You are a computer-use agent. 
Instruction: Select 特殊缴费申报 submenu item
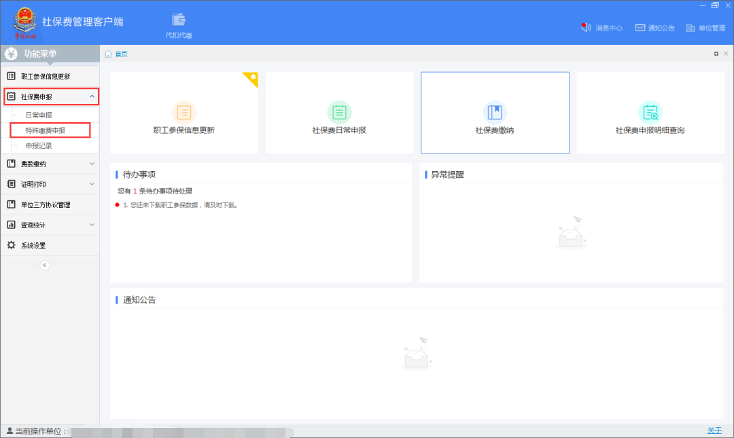46,130
